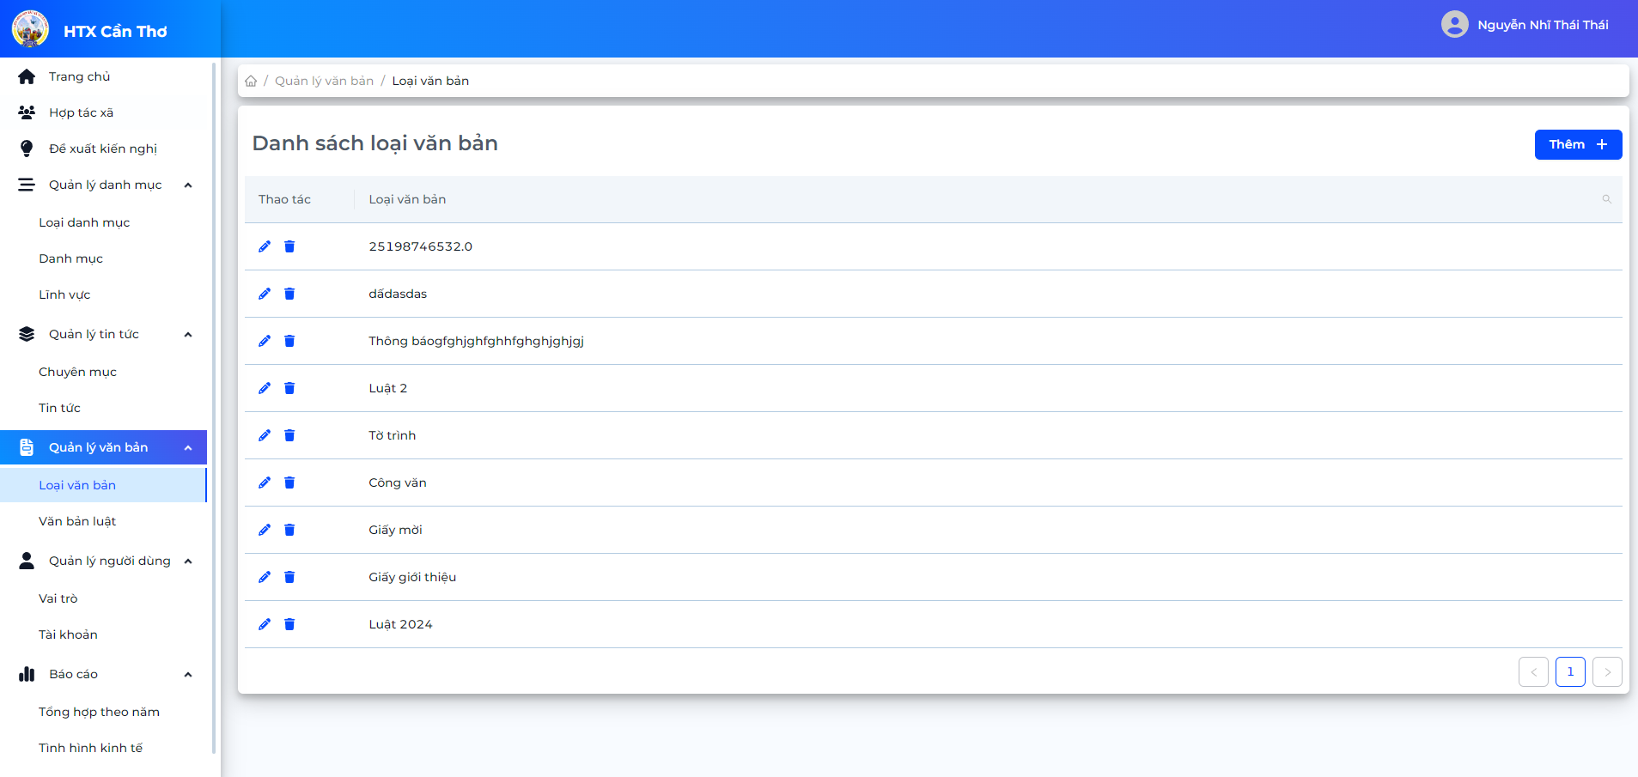This screenshot has height=777, width=1638.
Task: Edit the 'Tờ trình' entry
Action: point(265,435)
